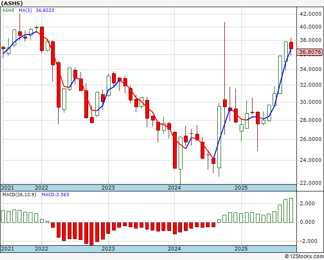Click the (ASHS) chart title
Screen dimensions: 324x260
tap(12, 3)
